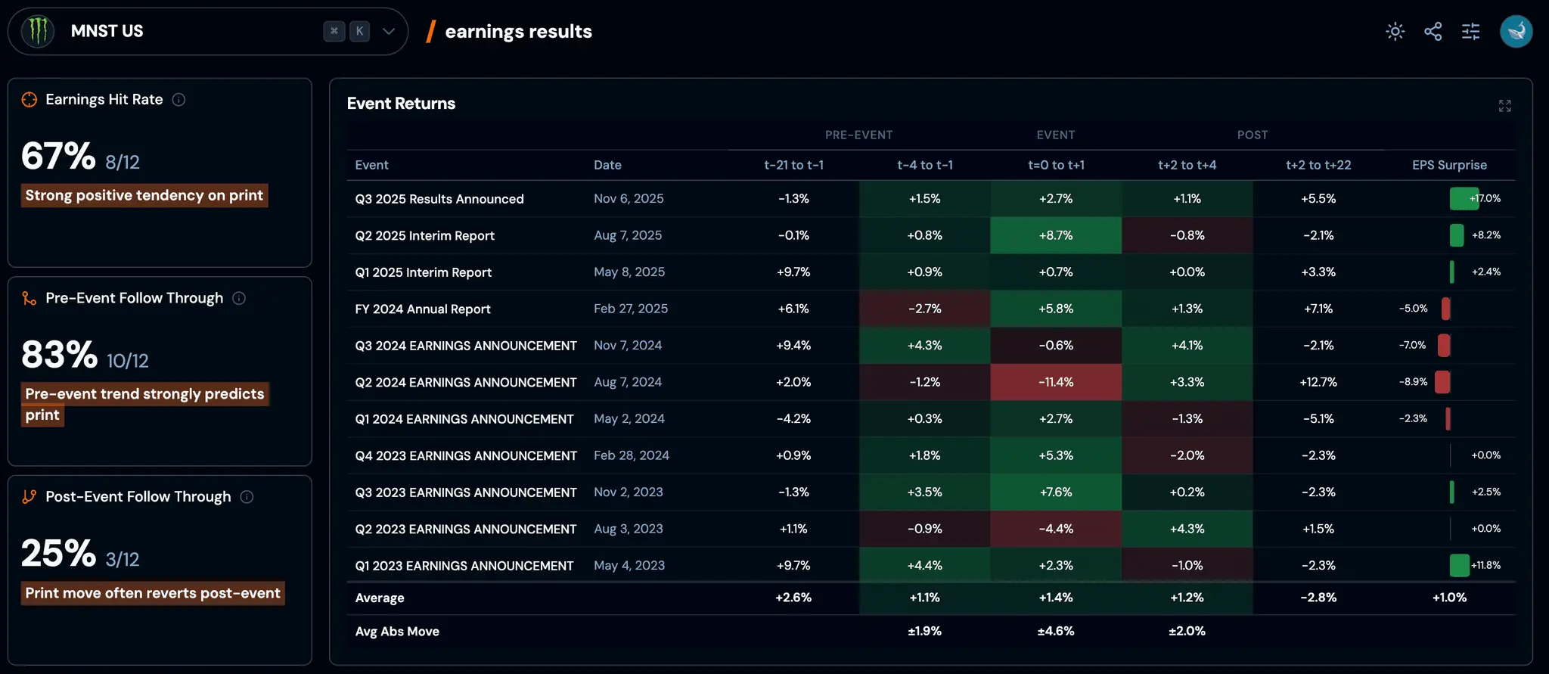This screenshot has height=674, width=1549.
Task: Click the +11.8% EPS surprise green bar
Action: pyautogui.click(x=1460, y=565)
